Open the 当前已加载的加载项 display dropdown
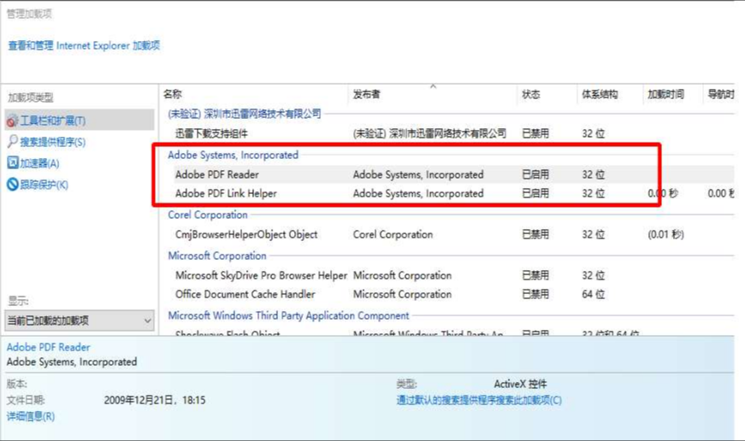Image resolution: width=745 pixels, height=441 pixels. 80,320
